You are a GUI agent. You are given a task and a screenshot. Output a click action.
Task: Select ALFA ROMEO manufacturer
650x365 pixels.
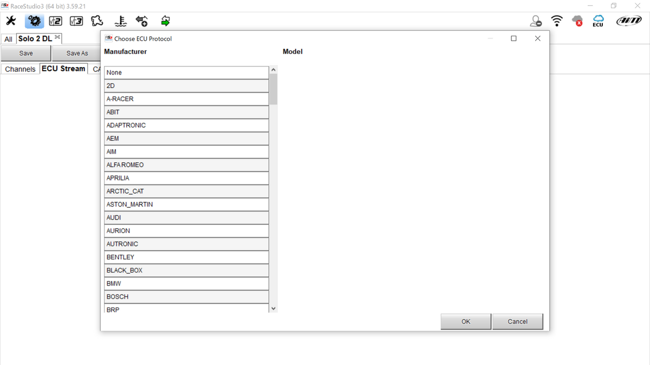[x=186, y=165]
